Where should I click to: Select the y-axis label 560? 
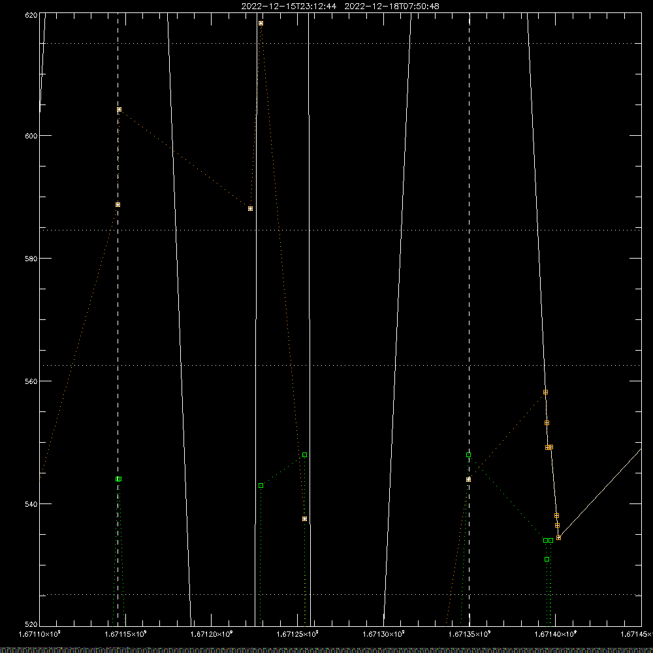tap(31, 381)
